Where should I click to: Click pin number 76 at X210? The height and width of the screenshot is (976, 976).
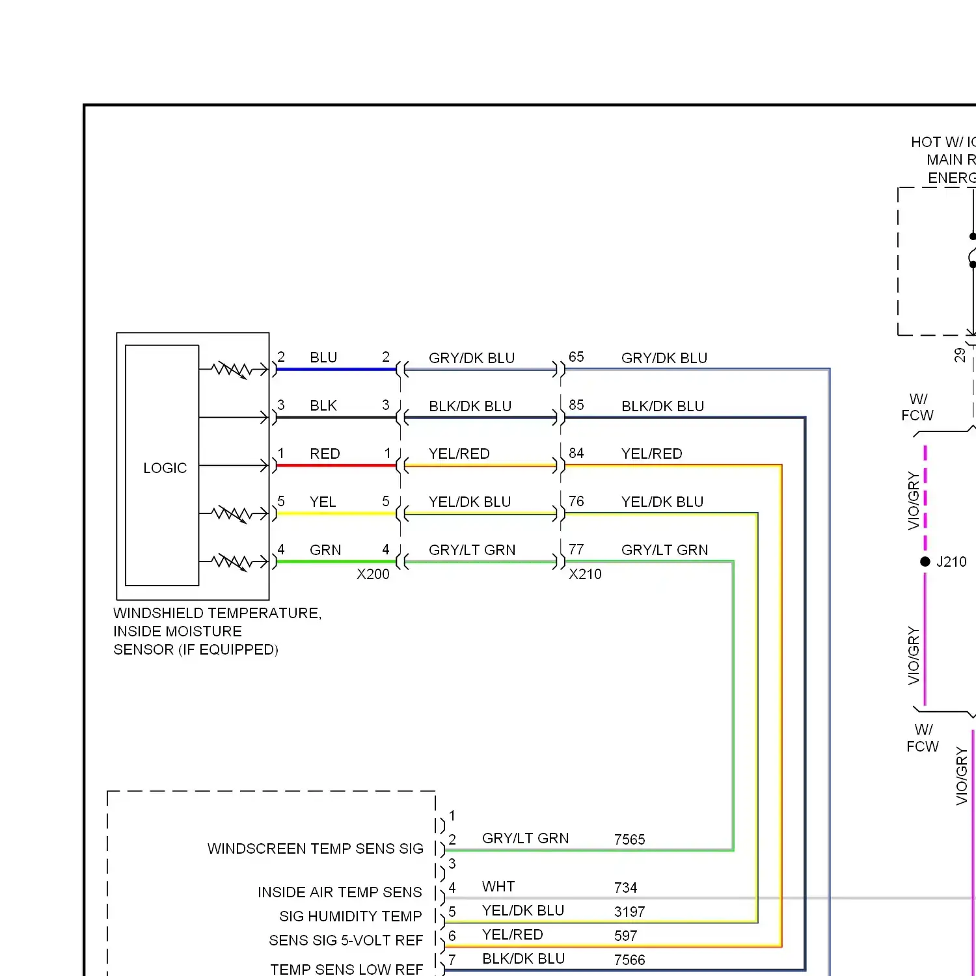[x=576, y=501]
